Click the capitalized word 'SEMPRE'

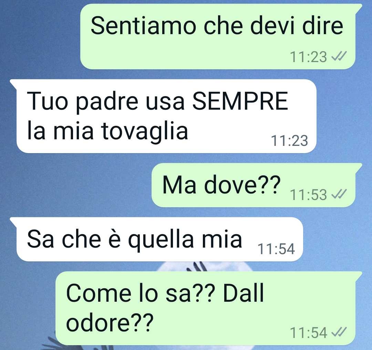click(240, 101)
